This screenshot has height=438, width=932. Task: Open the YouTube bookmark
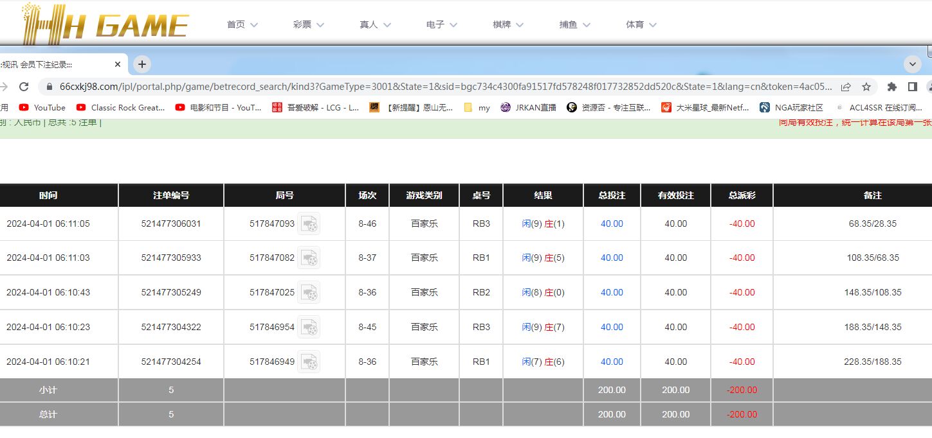(x=42, y=108)
